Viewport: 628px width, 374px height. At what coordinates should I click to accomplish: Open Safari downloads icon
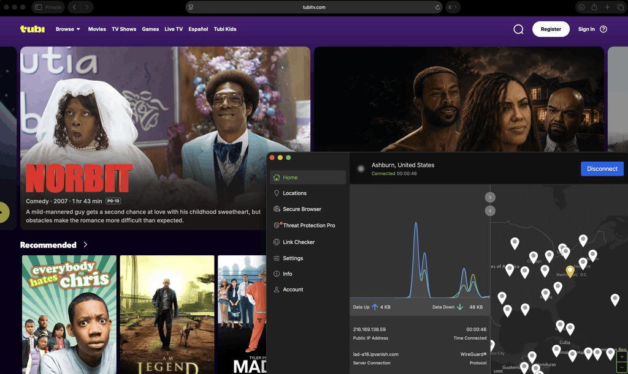pyautogui.click(x=581, y=7)
